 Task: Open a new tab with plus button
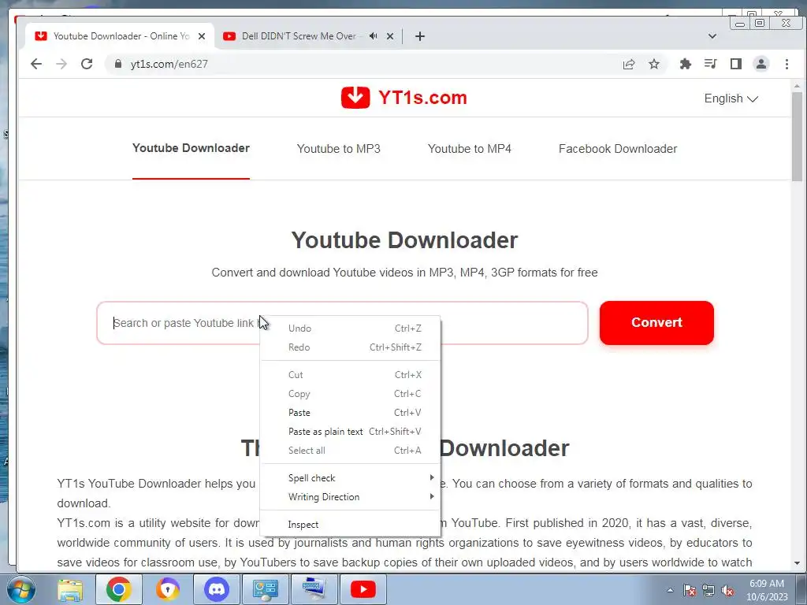coord(420,36)
